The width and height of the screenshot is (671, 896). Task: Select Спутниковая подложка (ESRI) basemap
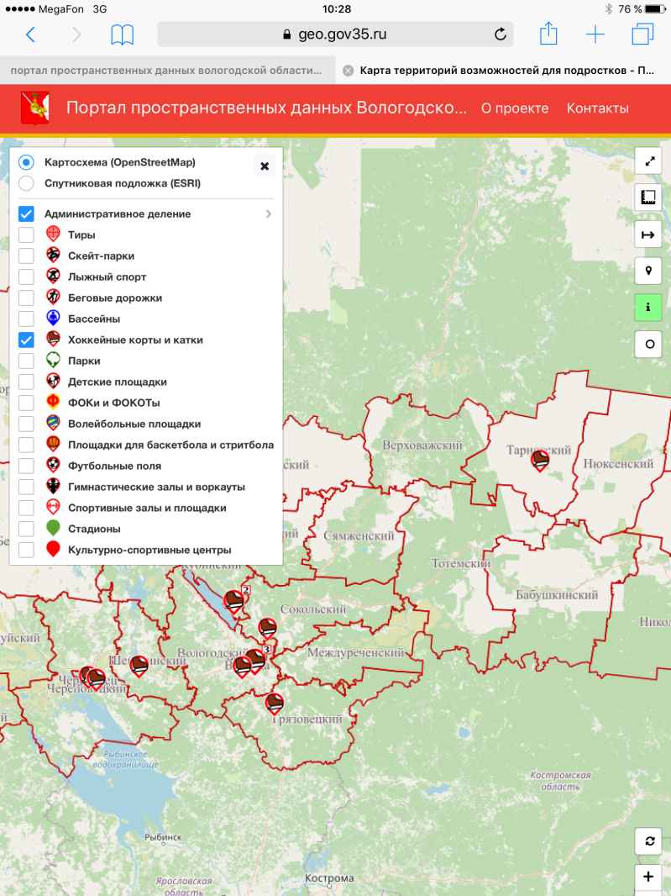click(x=26, y=183)
